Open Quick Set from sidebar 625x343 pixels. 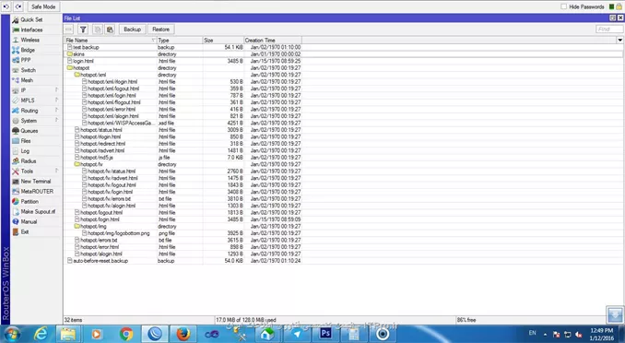[31, 19]
